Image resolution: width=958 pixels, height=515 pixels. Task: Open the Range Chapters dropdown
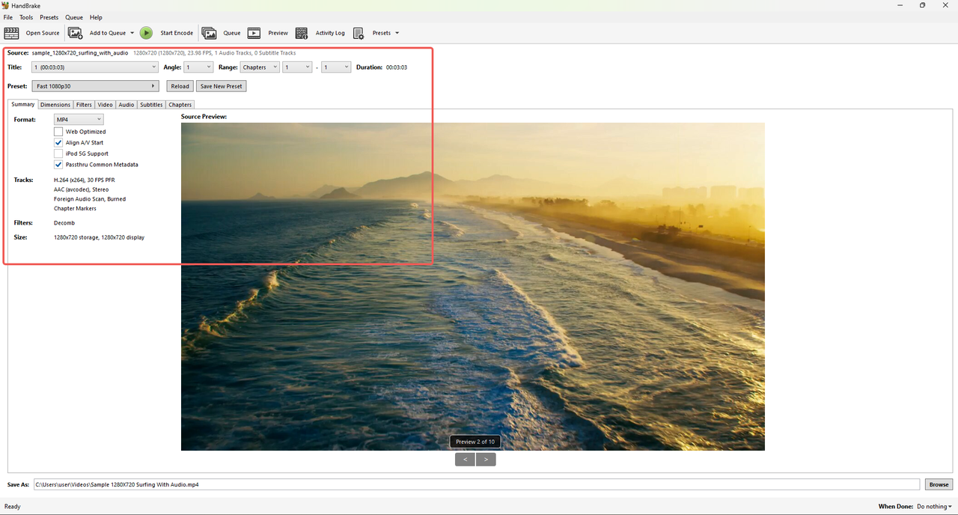point(260,67)
